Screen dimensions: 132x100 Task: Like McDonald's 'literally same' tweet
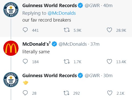click(109, 61)
